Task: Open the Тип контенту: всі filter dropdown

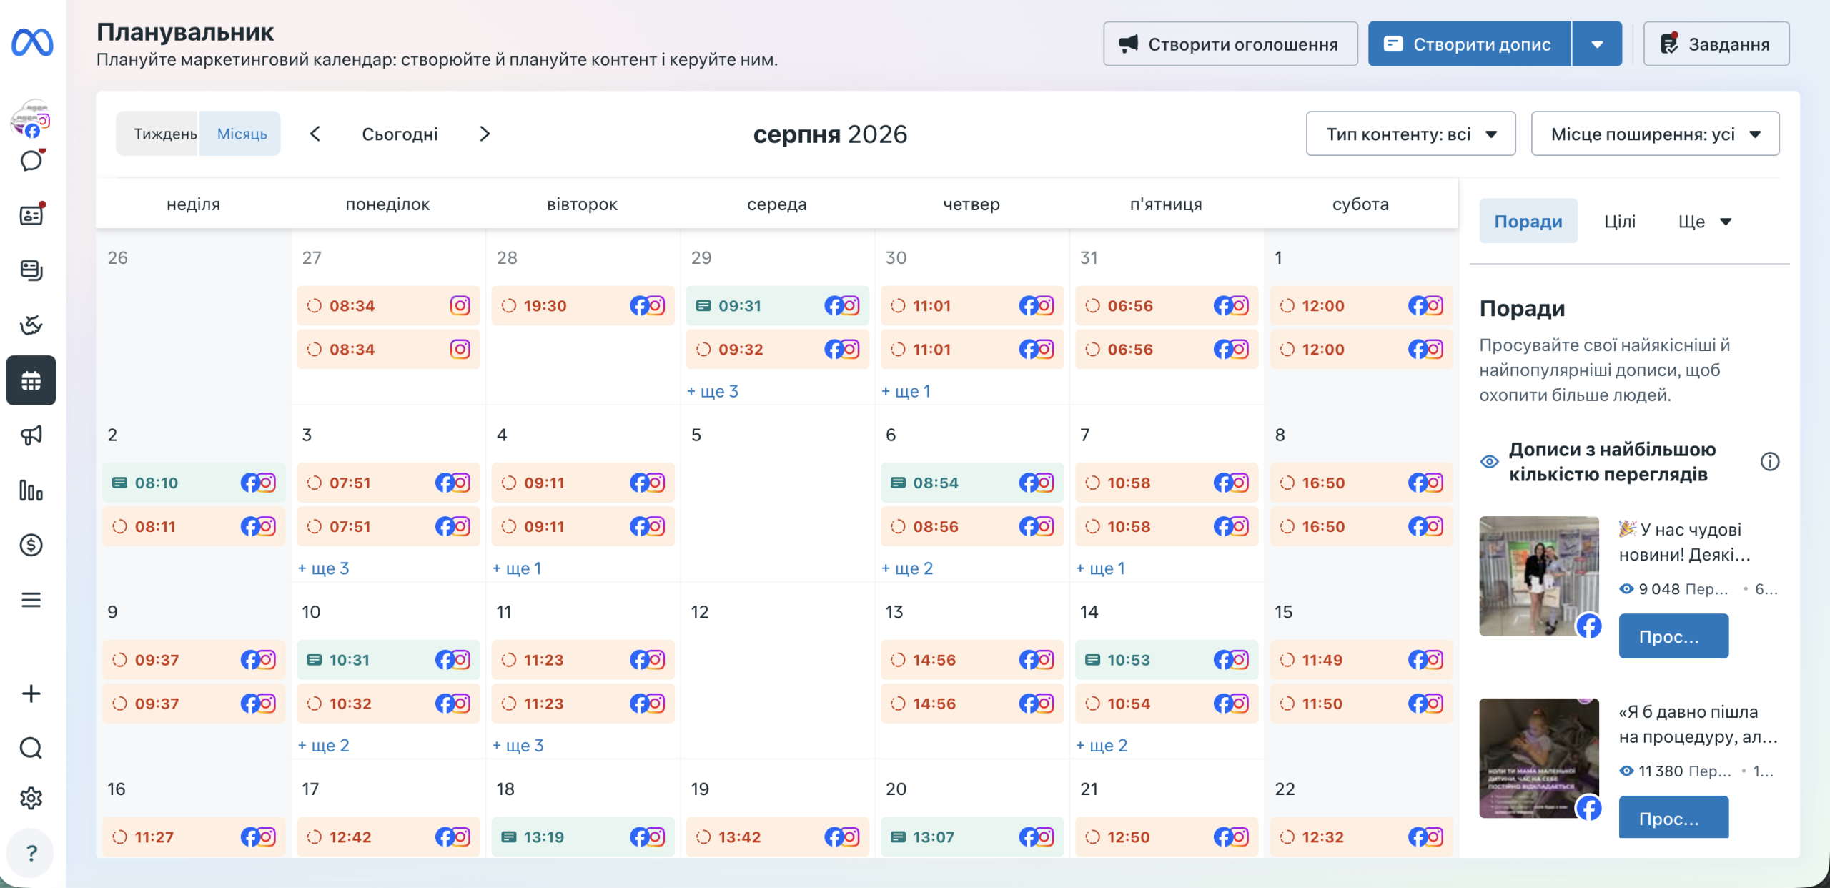Action: tap(1410, 134)
